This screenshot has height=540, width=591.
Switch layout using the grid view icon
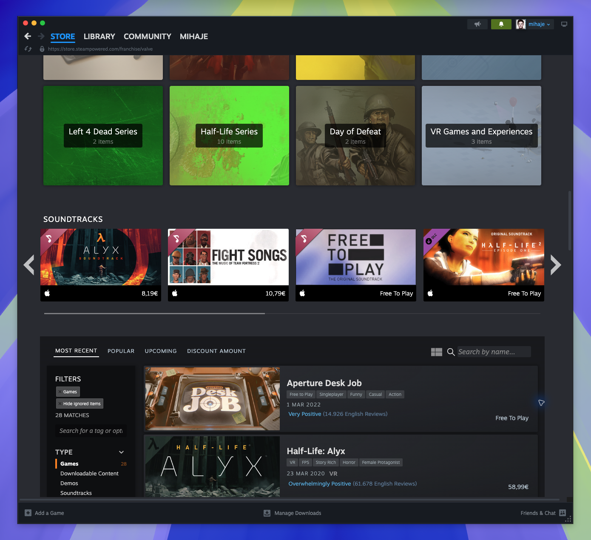437,352
